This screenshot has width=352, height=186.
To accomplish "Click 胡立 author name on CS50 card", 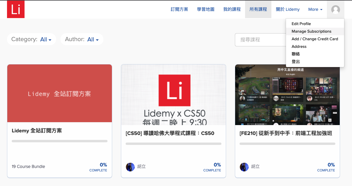I will pyautogui.click(x=142, y=167).
